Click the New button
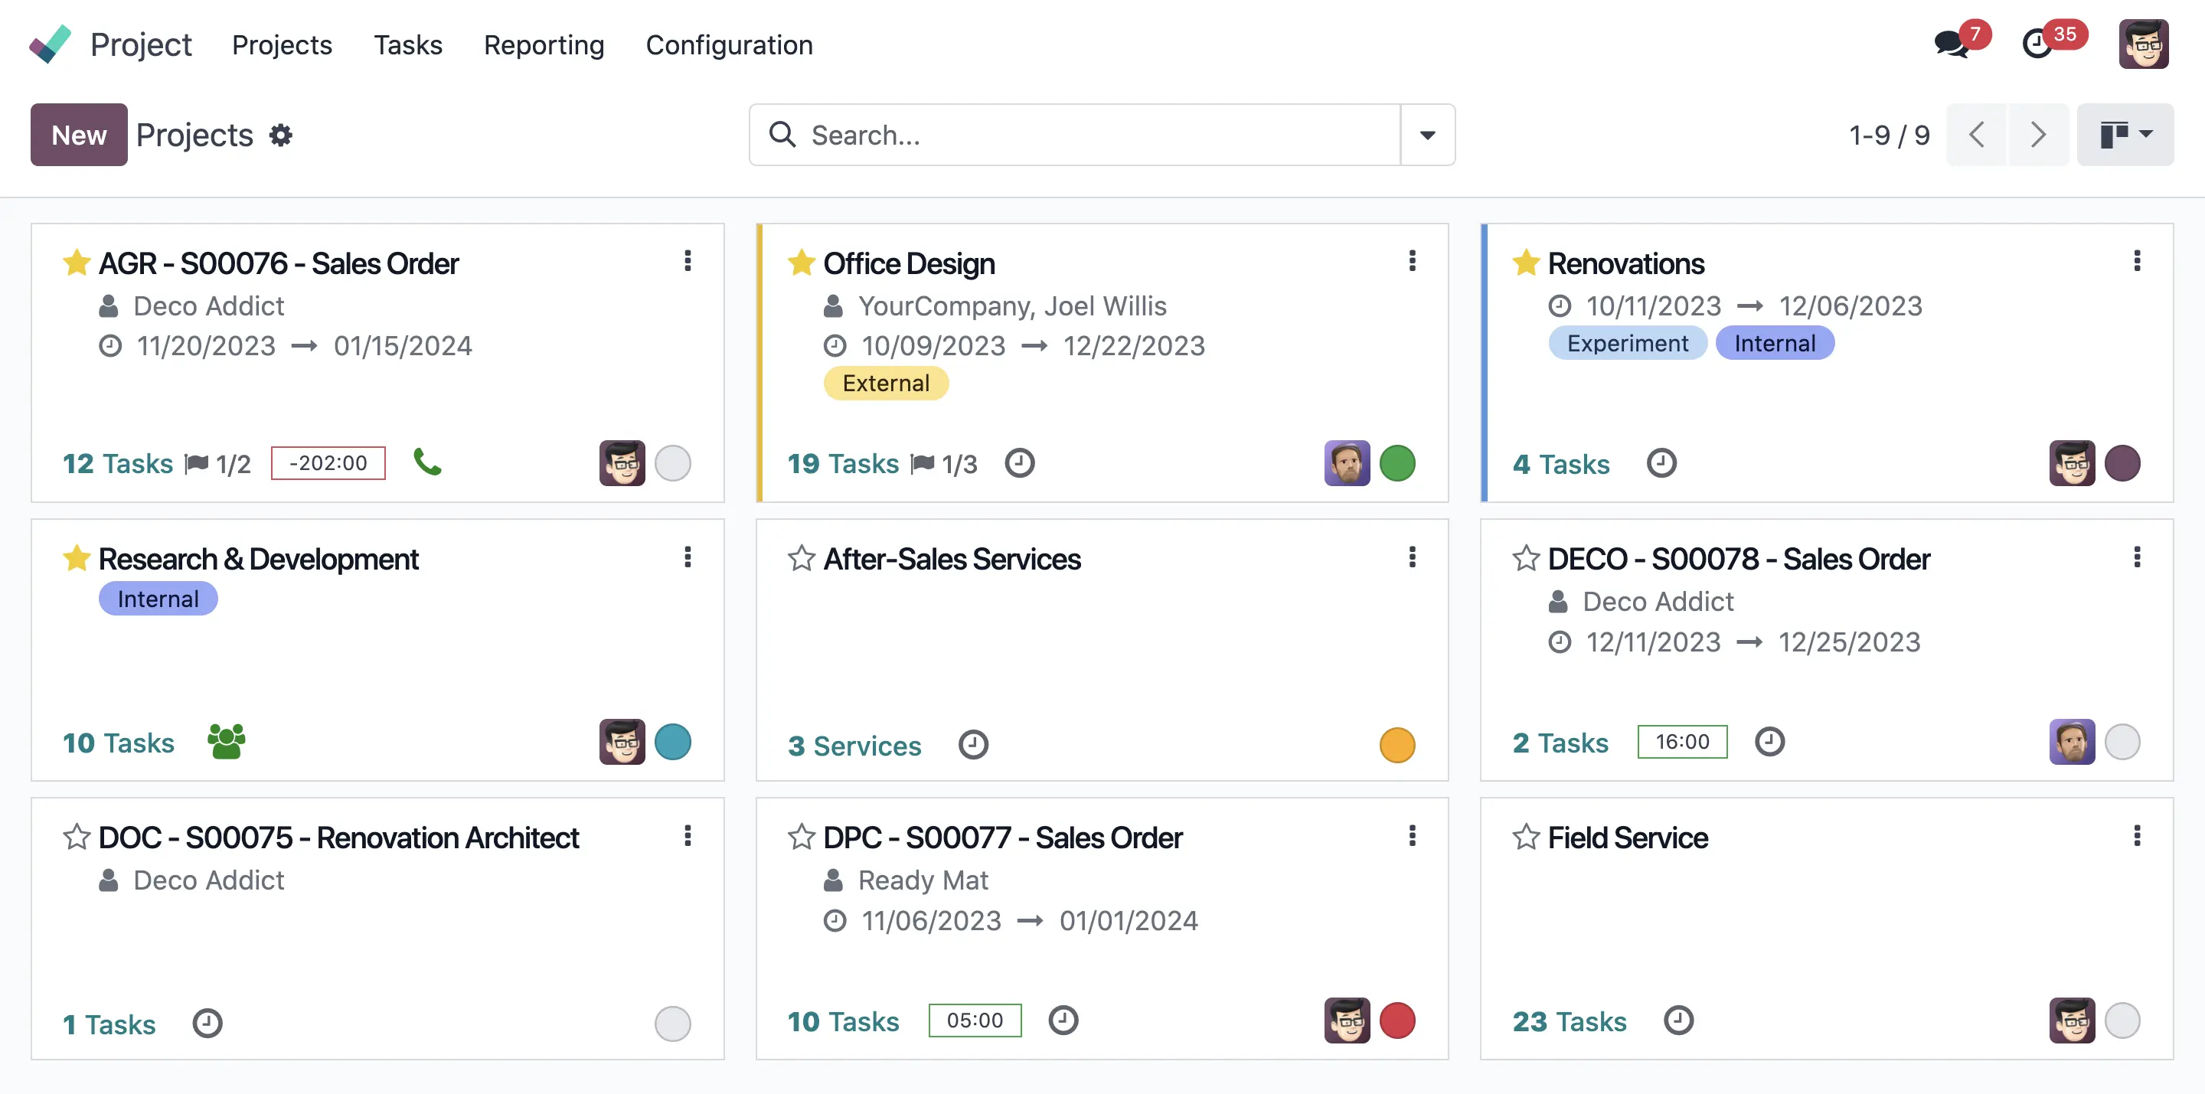The image size is (2205, 1094). point(78,135)
